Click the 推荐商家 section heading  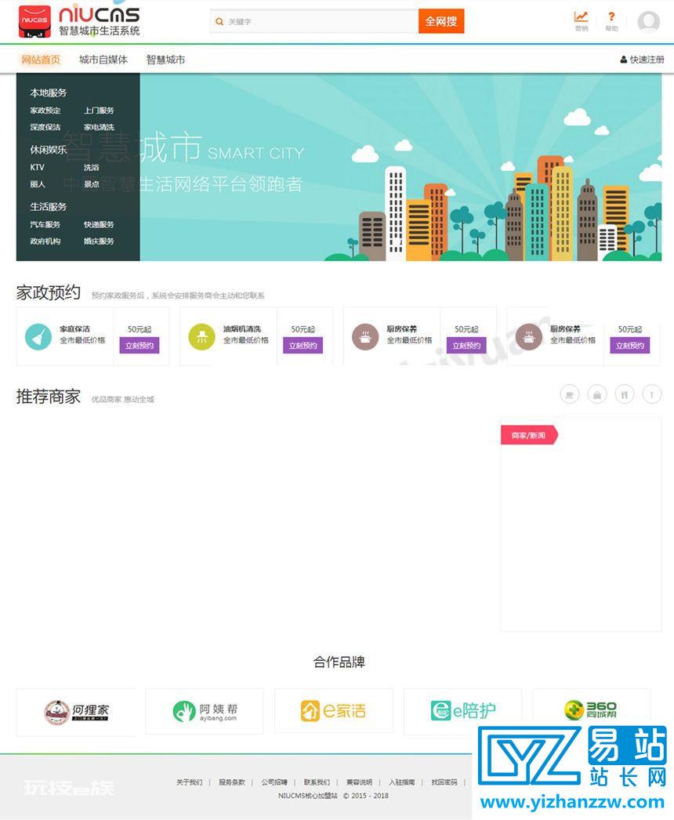point(48,397)
